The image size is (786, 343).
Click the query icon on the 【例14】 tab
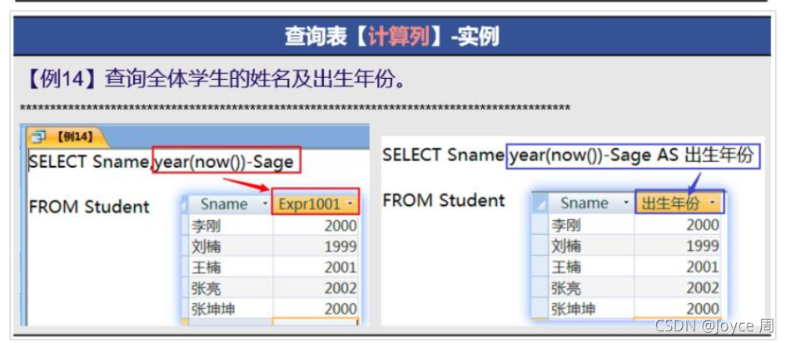tap(40, 137)
